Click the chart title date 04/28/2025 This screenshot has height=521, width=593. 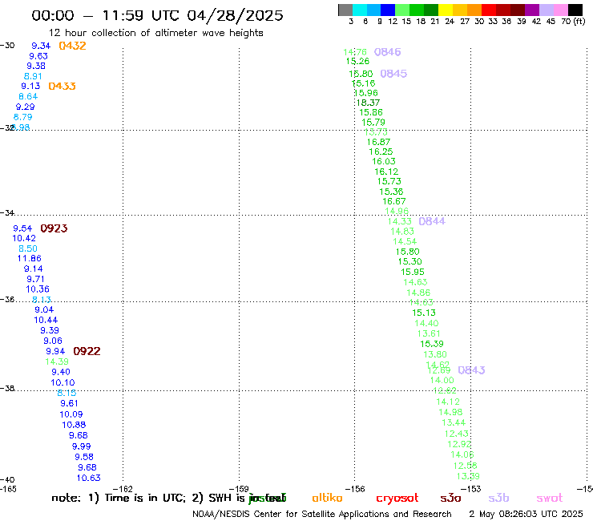235,16
